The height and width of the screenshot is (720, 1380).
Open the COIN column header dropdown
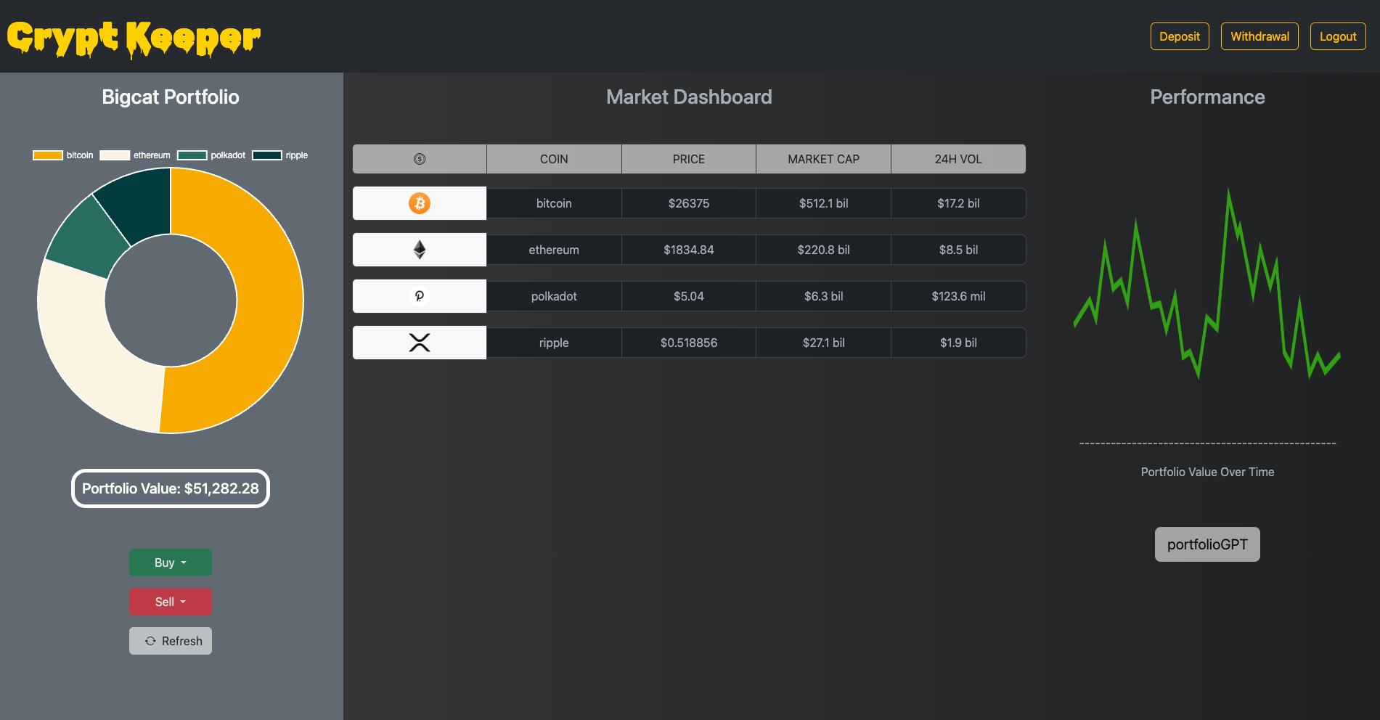tap(554, 158)
